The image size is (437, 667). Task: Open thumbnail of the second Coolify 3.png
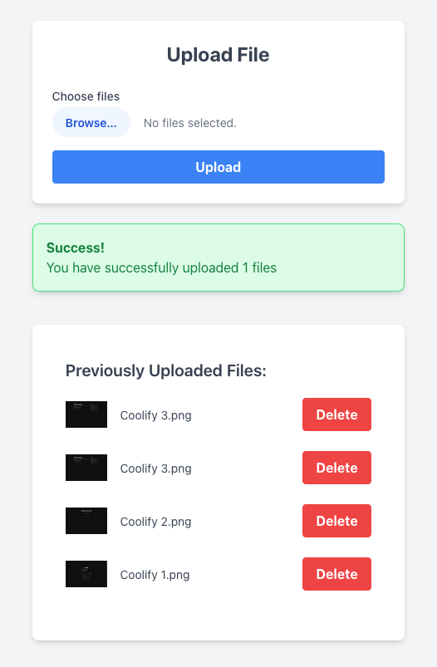[x=86, y=468]
